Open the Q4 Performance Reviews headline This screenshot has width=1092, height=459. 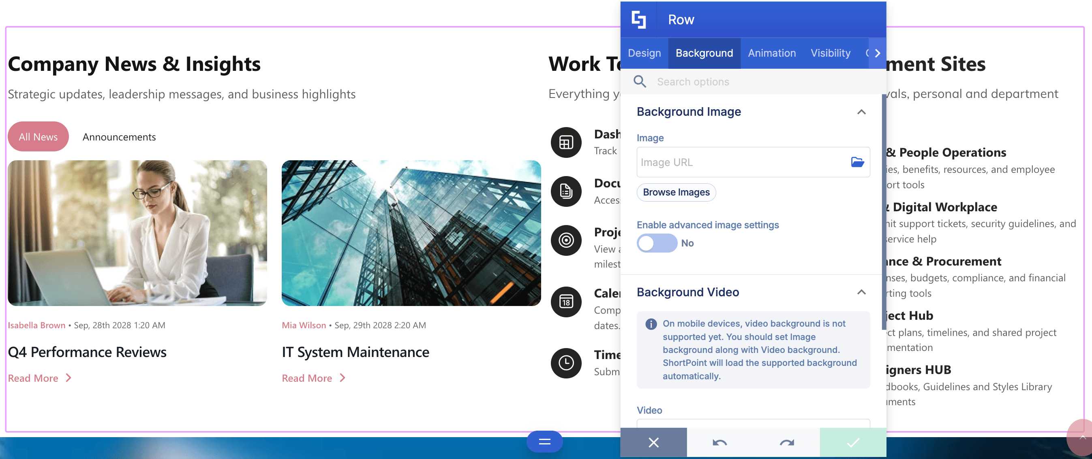tap(87, 352)
